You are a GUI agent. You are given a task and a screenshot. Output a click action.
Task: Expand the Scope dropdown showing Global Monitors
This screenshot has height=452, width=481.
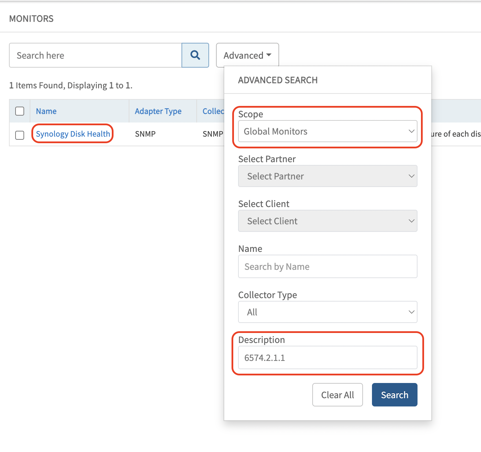327,131
